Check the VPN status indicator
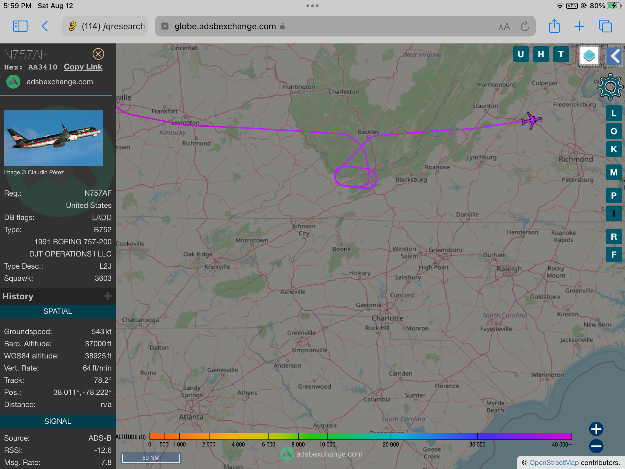The image size is (625, 469). (572, 6)
